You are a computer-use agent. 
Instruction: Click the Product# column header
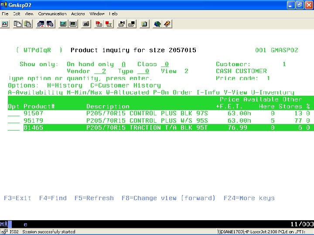point(39,106)
